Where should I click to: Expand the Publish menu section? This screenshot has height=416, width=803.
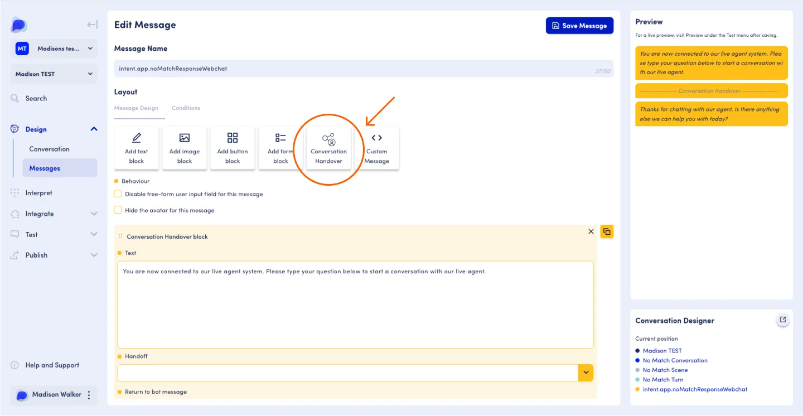pos(94,255)
